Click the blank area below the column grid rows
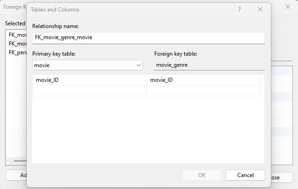298x189 pixels. pos(148,129)
